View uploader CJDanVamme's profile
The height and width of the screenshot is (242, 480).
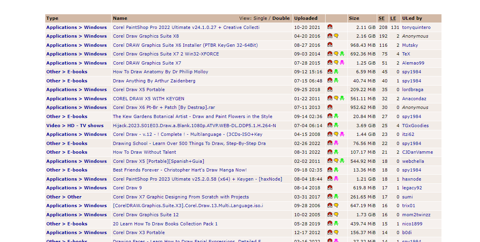pyautogui.click(x=418, y=152)
